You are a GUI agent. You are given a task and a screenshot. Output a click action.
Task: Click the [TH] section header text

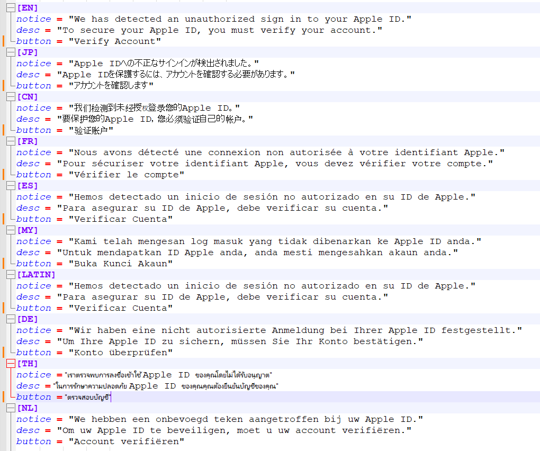28,364
